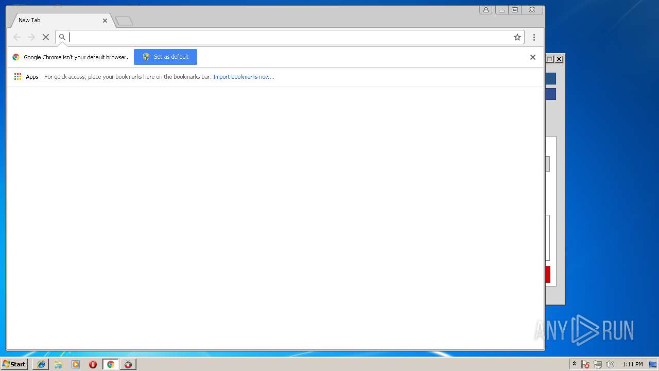The height and width of the screenshot is (371, 659).
Task: Close the New Tab tab
Action: (x=105, y=21)
